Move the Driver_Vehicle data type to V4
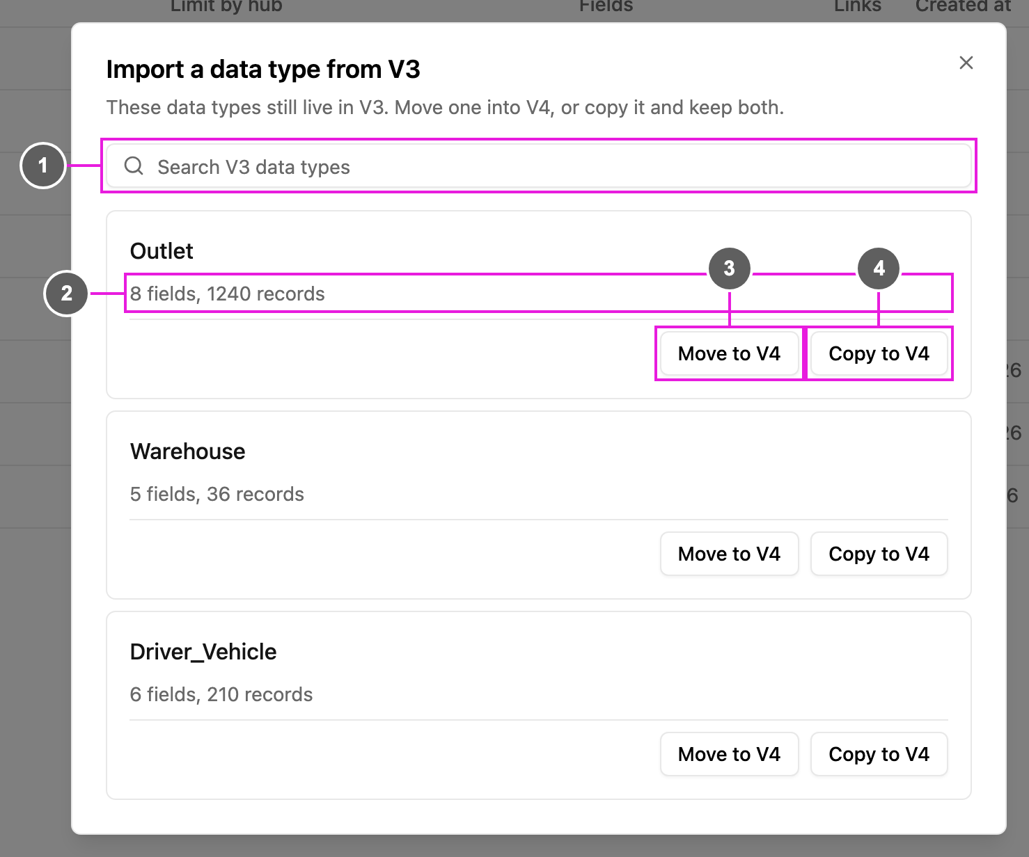The height and width of the screenshot is (857, 1029). 729,754
